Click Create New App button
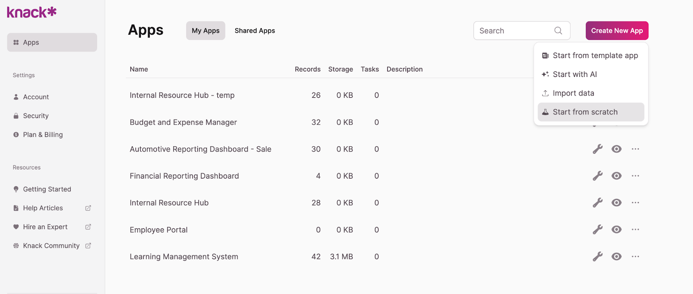The height and width of the screenshot is (294, 693). (x=617, y=31)
